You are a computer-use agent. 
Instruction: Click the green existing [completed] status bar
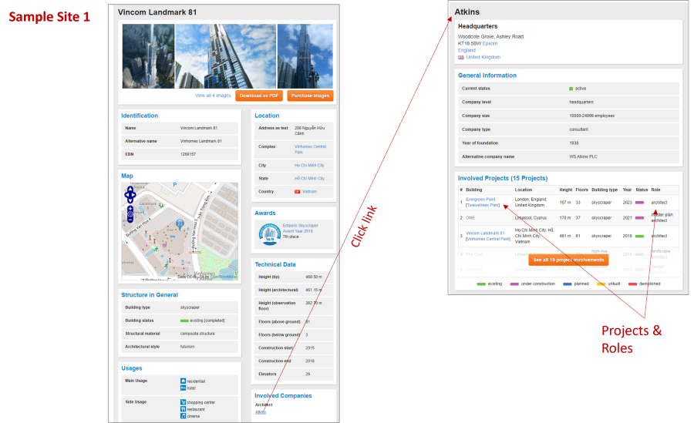(x=184, y=321)
